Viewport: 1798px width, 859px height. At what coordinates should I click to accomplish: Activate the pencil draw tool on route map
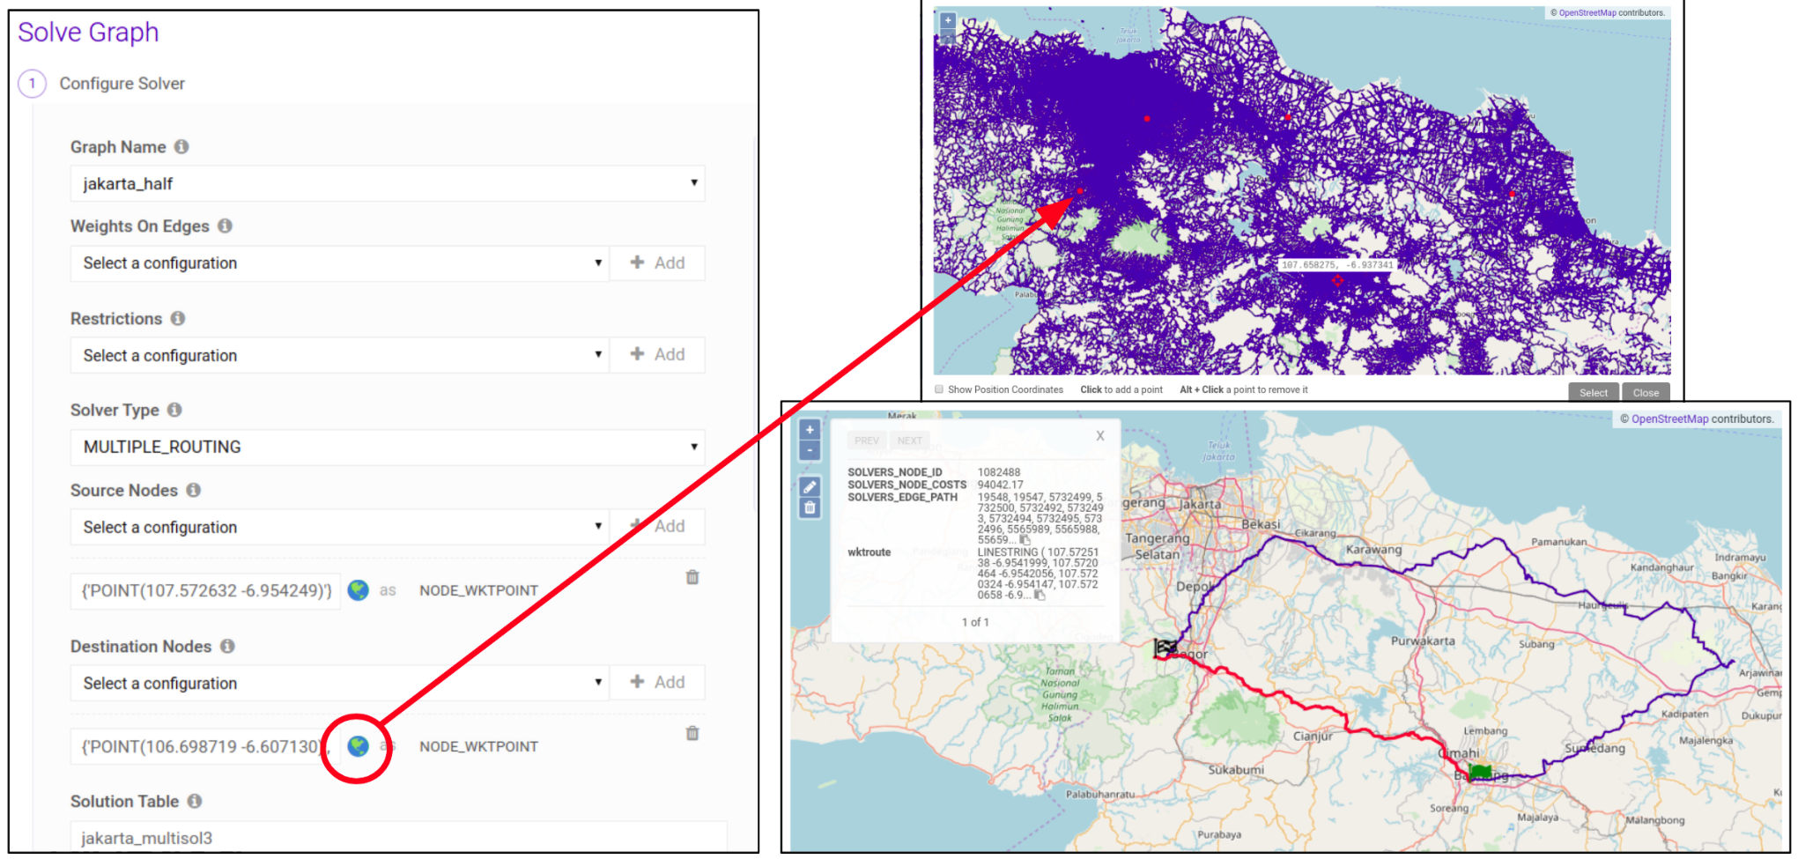(810, 487)
